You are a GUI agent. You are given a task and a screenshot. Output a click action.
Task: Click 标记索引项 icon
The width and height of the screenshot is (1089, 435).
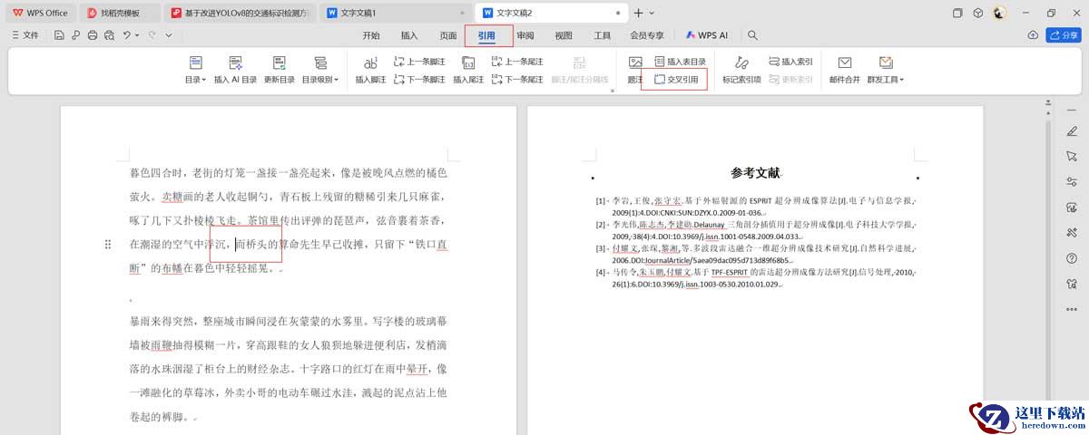(741, 63)
